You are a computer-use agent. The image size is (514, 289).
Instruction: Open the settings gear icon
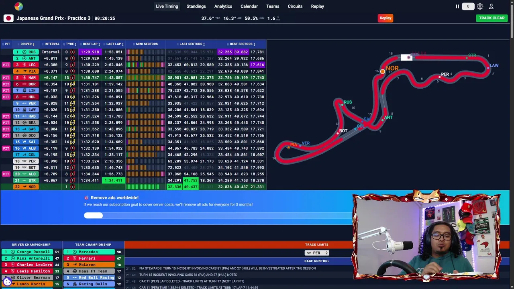point(480,6)
